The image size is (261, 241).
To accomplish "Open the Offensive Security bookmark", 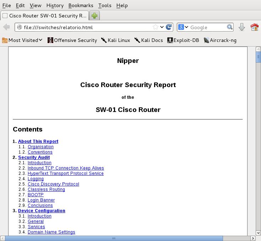I will [x=72, y=40].
